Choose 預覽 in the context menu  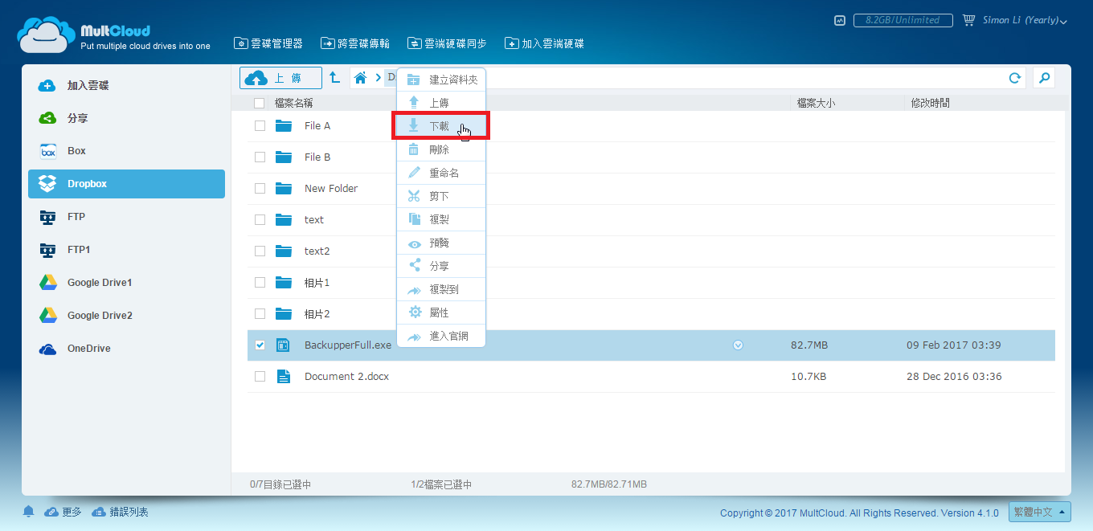[441, 243]
